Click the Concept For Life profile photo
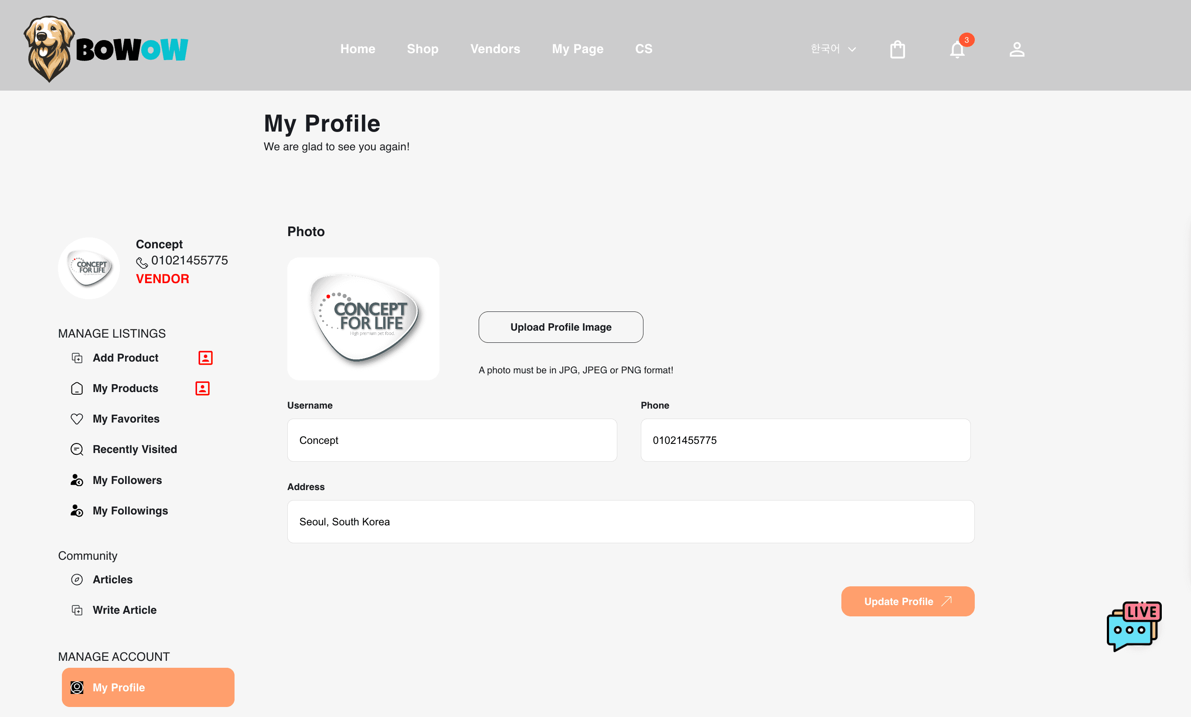Viewport: 1191px width, 717px height. 363,319
